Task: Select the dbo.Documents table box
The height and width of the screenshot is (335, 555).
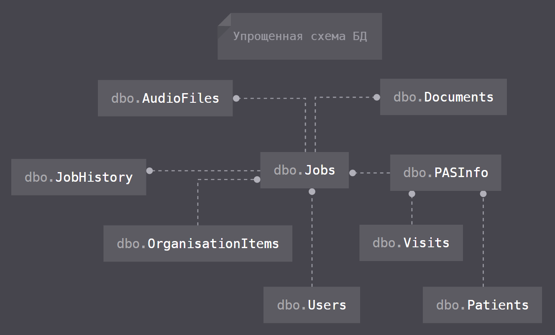Action: [443, 97]
